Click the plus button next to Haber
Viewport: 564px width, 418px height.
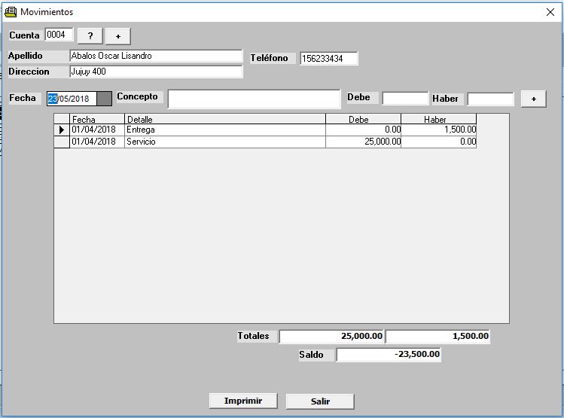click(533, 99)
